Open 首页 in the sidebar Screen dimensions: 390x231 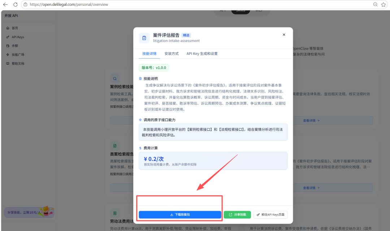tap(30, 28)
